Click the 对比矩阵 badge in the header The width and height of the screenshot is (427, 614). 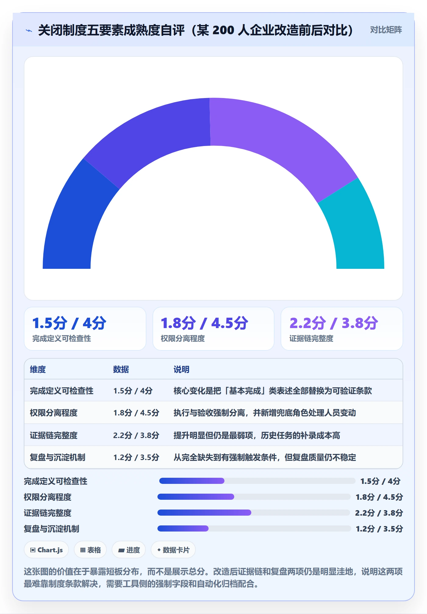pos(386,30)
